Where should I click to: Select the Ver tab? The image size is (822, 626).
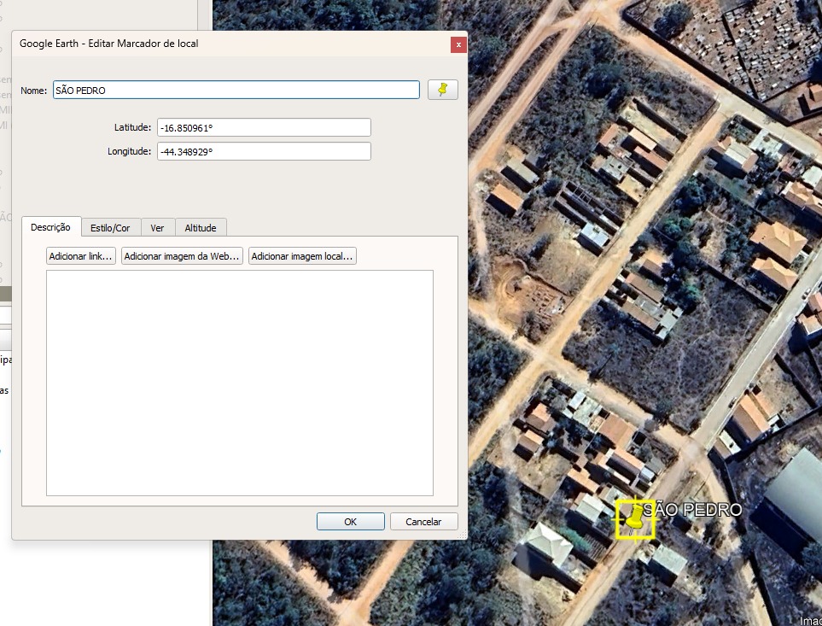(x=157, y=228)
